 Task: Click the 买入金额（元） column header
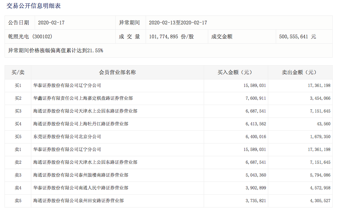pos(236,72)
